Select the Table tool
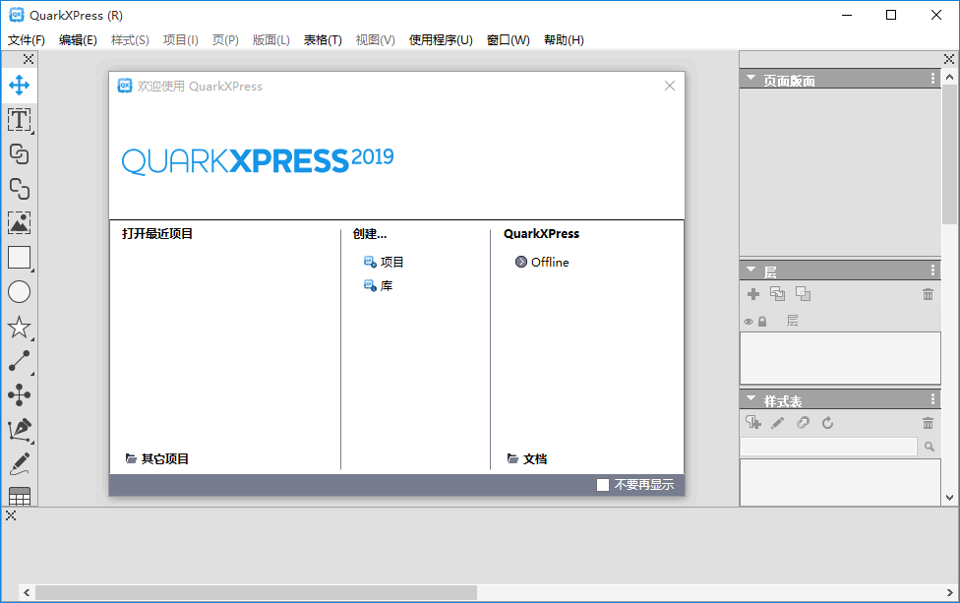The width and height of the screenshot is (960, 603). pyautogui.click(x=19, y=496)
